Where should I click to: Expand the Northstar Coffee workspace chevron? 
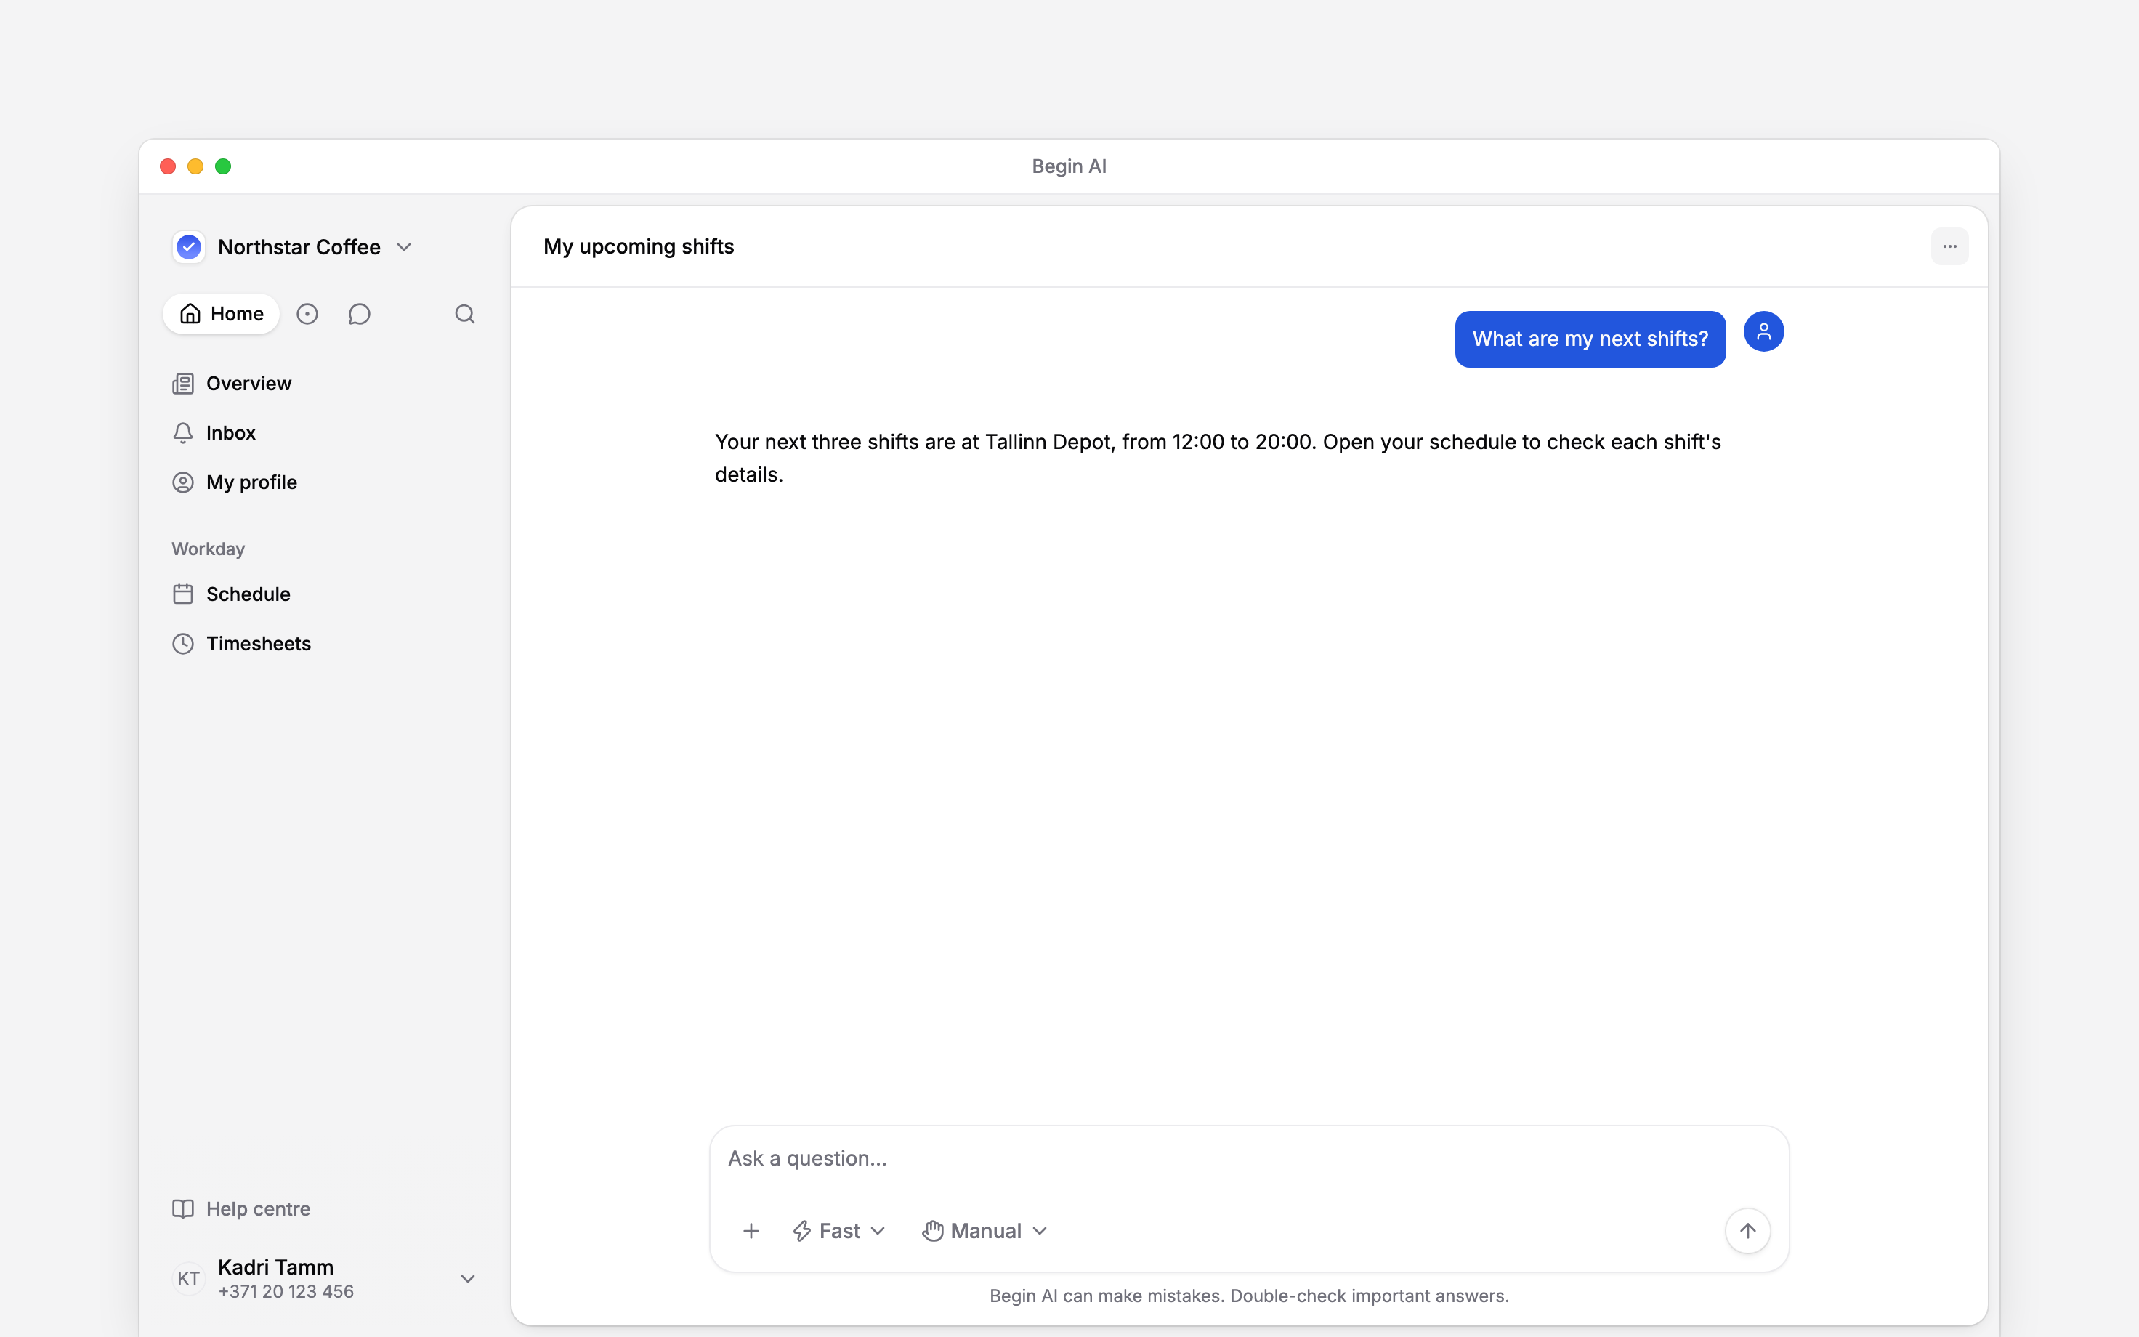404,248
